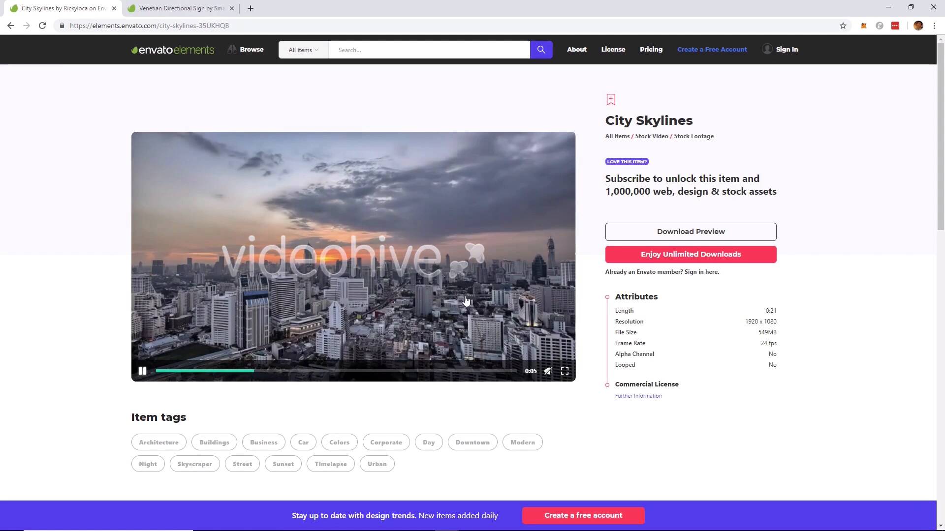
Task: Click the Commercial License heading
Action: (646, 384)
